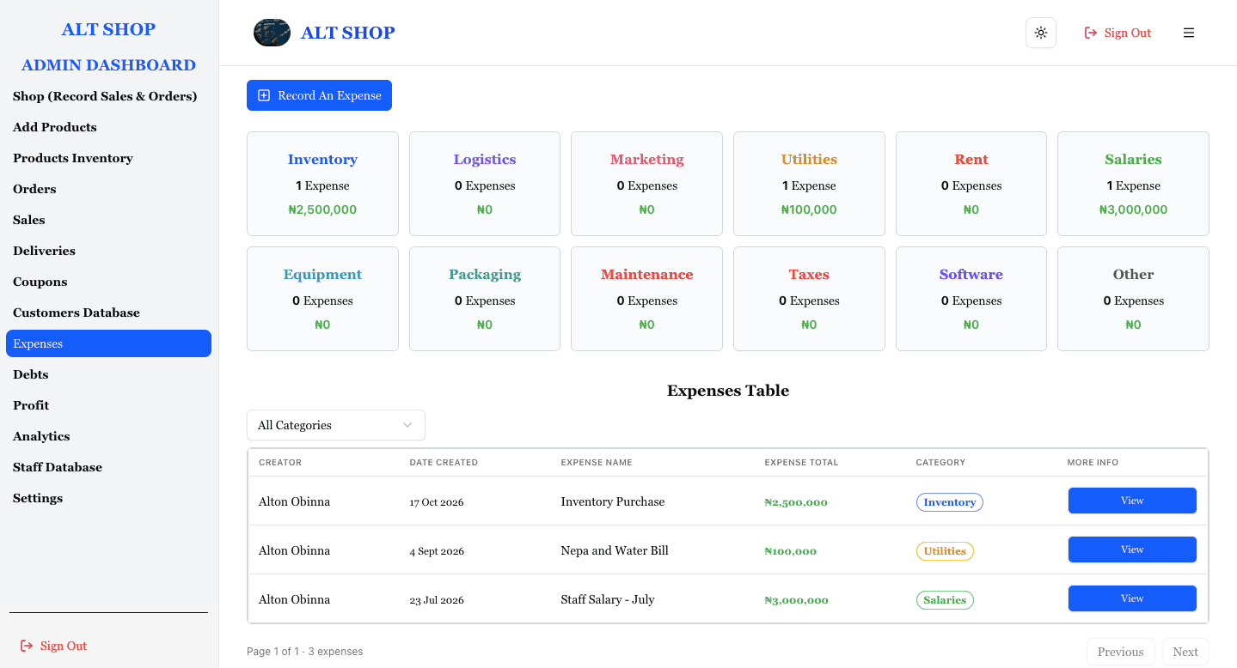The height and width of the screenshot is (668, 1237).
Task: Select the Inventory category card
Action: [x=322, y=184]
